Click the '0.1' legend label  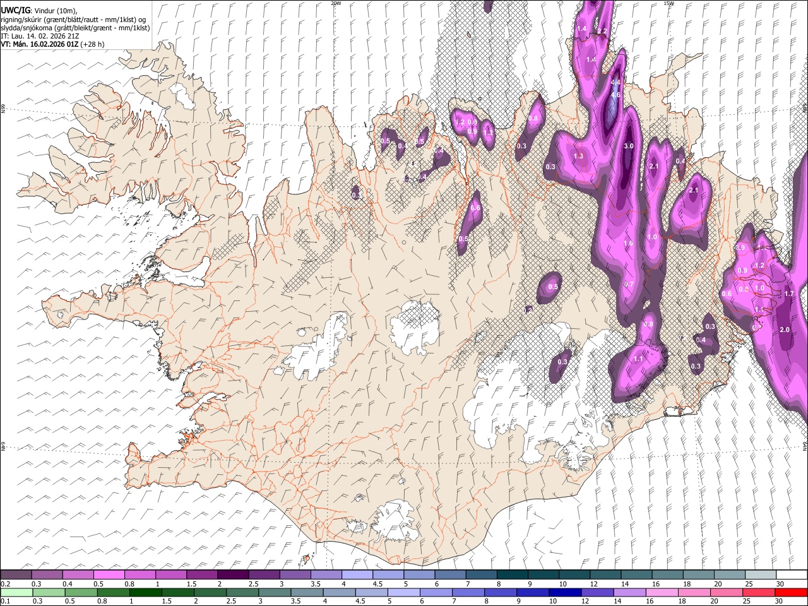pyautogui.click(x=6, y=601)
